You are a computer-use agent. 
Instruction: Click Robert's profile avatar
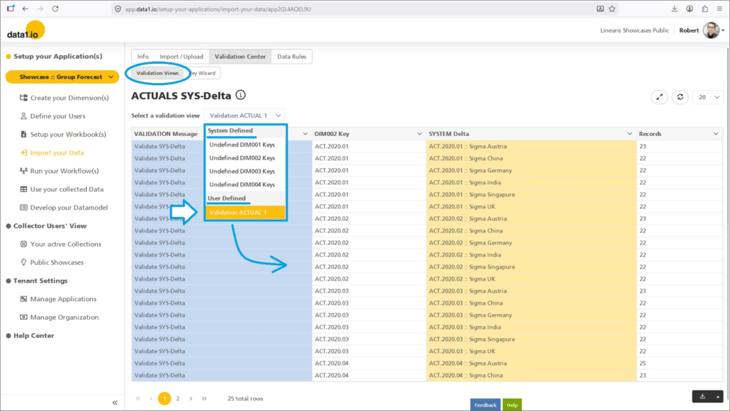click(x=710, y=30)
